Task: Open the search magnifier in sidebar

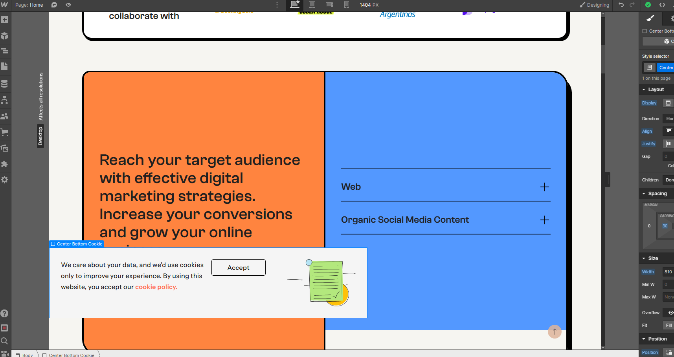Action: (x=5, y=341)
